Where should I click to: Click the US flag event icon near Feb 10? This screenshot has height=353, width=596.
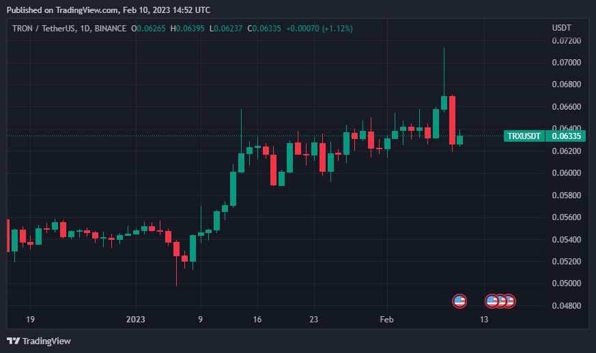pyautogui.click(x=459, y=301)
